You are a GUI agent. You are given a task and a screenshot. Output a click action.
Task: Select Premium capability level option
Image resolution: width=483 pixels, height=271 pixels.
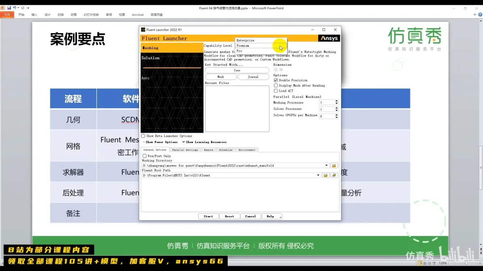pos(261,45)
